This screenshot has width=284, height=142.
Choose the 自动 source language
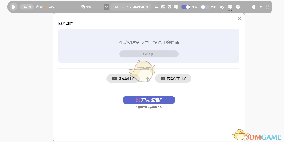(116, 7)
